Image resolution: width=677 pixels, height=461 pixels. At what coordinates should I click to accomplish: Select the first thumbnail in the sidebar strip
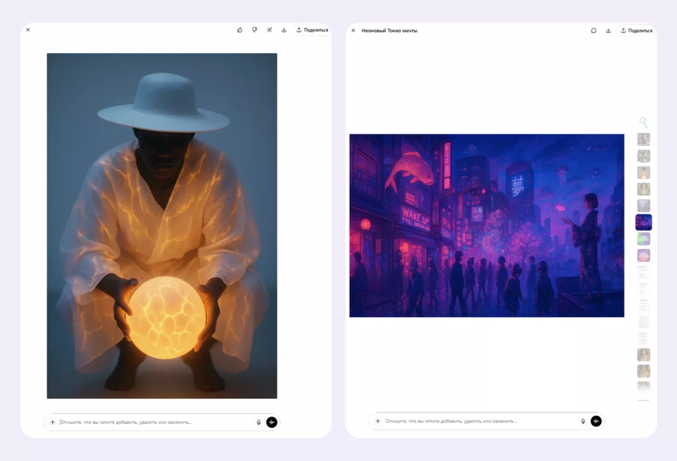pyautogui.click(x=644, y=140)
